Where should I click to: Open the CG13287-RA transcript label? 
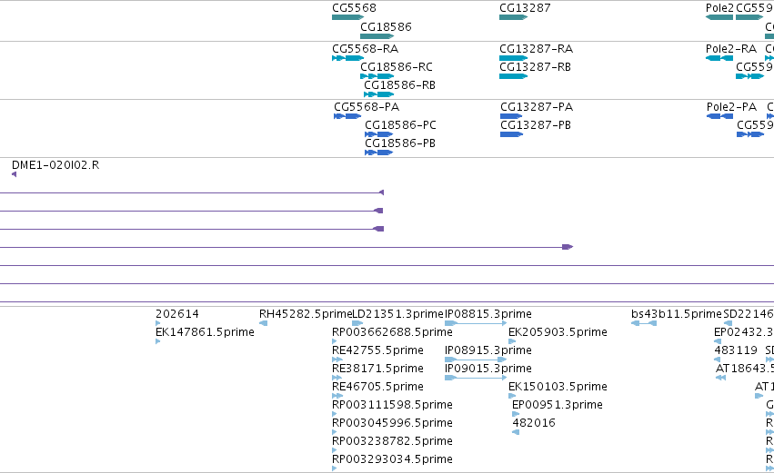(x=536, y=49)
